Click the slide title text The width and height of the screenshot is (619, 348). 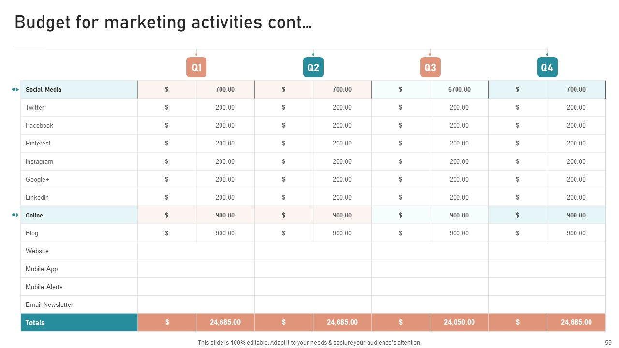click(x=163, y=23)
